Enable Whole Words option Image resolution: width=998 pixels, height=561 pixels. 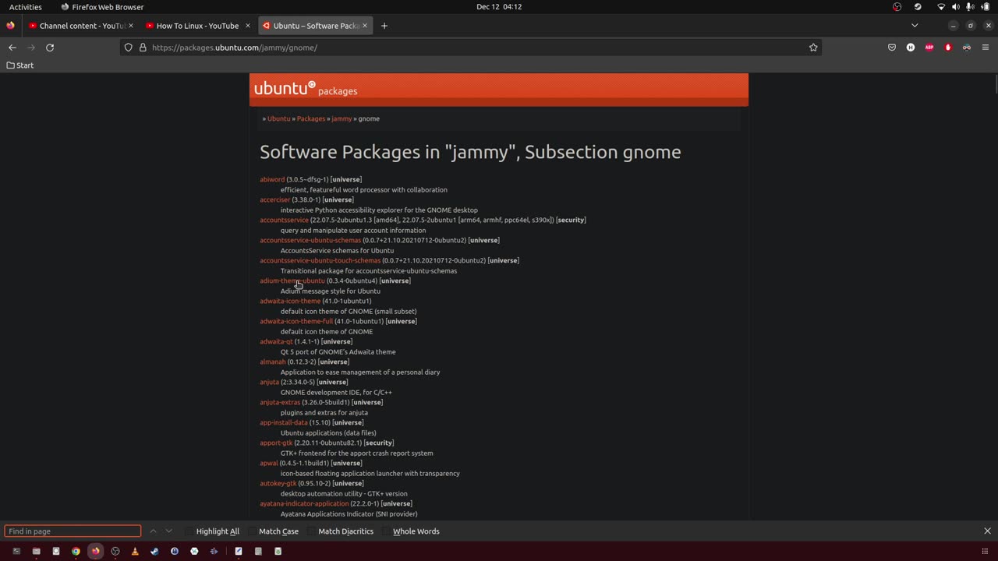point(411,531)
